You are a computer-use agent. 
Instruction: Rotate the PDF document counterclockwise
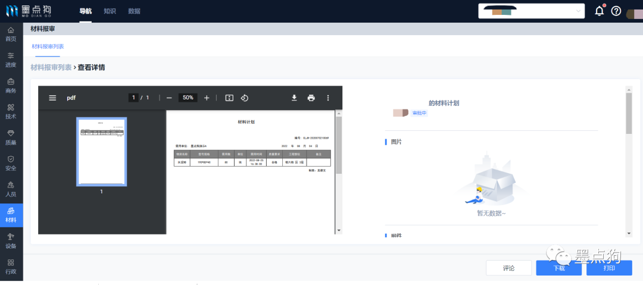pyautogui.click(x=244, y=98)
